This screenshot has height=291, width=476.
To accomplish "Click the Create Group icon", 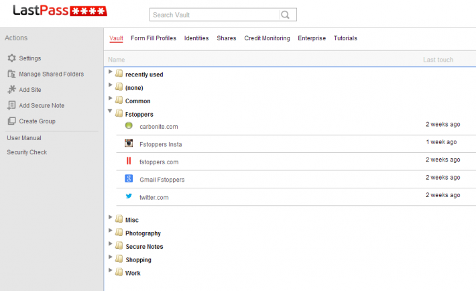I will 11,121.
